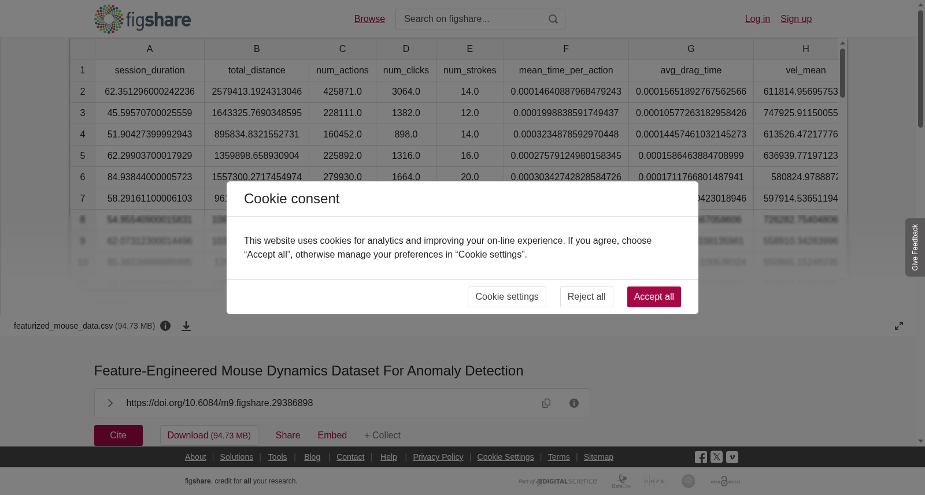925x495 pixels.
Task: Click the total_distance header cell
Action: click(x=257, y=70)
